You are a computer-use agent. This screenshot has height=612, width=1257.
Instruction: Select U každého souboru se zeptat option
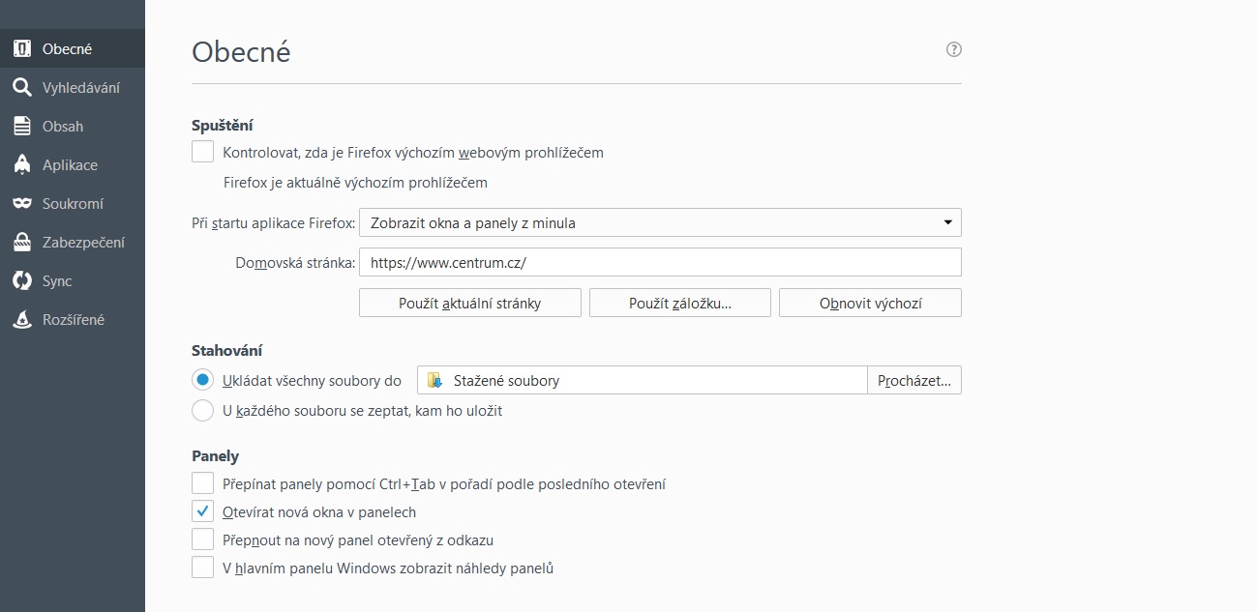202,410
